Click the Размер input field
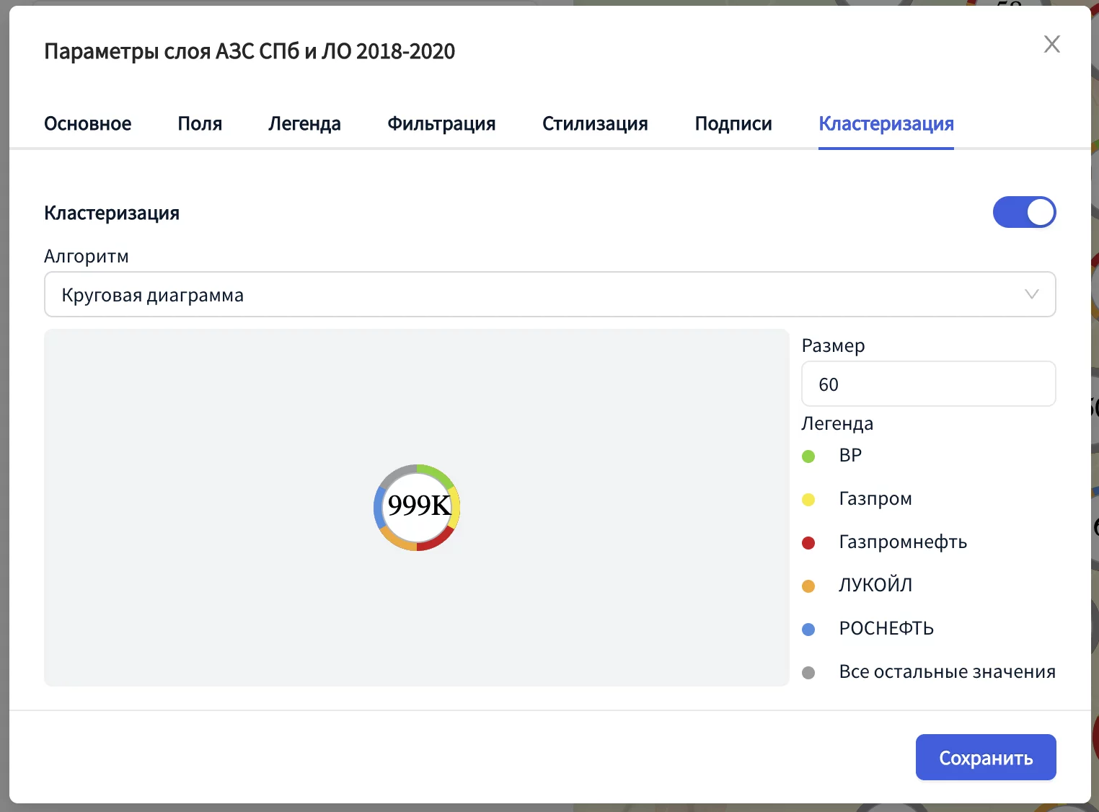1099x812 pixels. click(928, 384)
